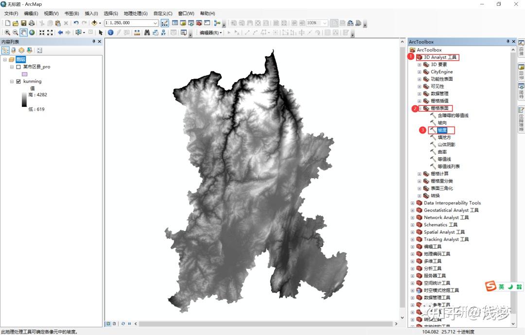Zoom to full extent globe icon
Screen dimensions: 525x335
coord(32,33)
